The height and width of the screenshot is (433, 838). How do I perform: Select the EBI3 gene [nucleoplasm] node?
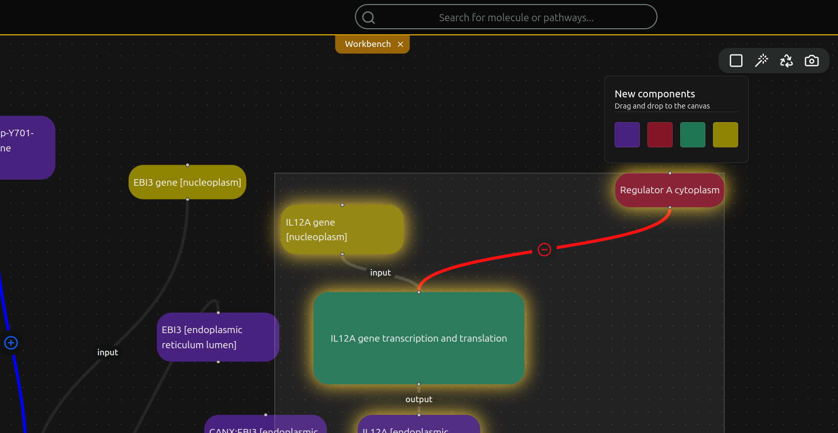[x=188, y=182]
